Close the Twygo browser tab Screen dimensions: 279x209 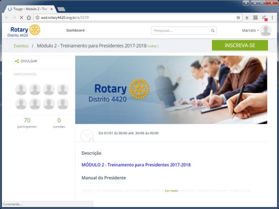[52, 9]
